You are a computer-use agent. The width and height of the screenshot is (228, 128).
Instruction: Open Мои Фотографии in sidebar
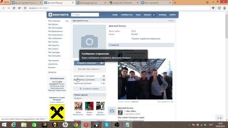point(55,28)
